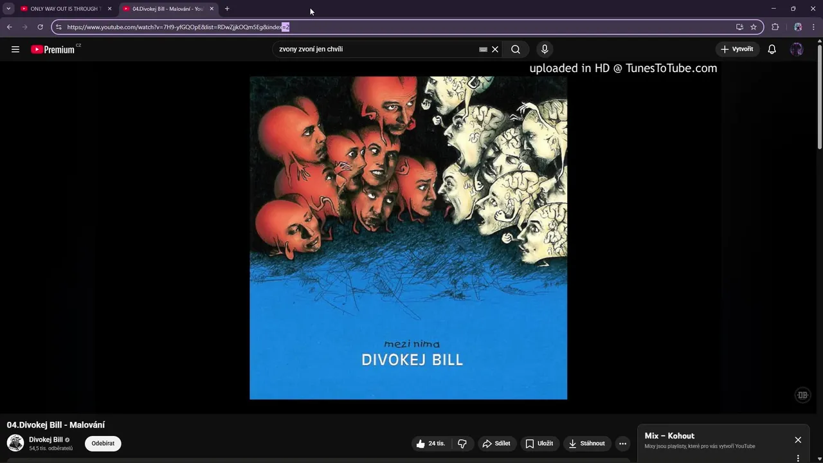Start voice search with microphone icon
This screenshot has width=823, height=463.
(545, 50)
